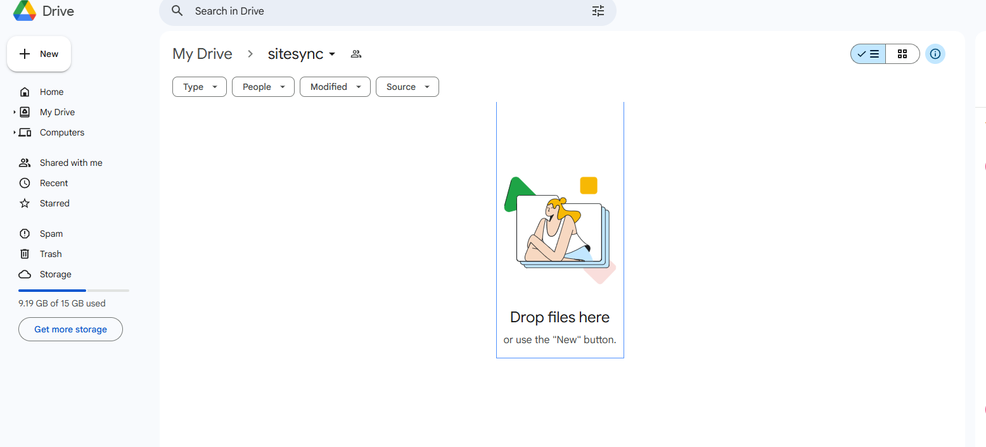The width and height of the screenshot is (986, 447).
Task: Click the Shared with me people icon
Action: click(25, 163)
